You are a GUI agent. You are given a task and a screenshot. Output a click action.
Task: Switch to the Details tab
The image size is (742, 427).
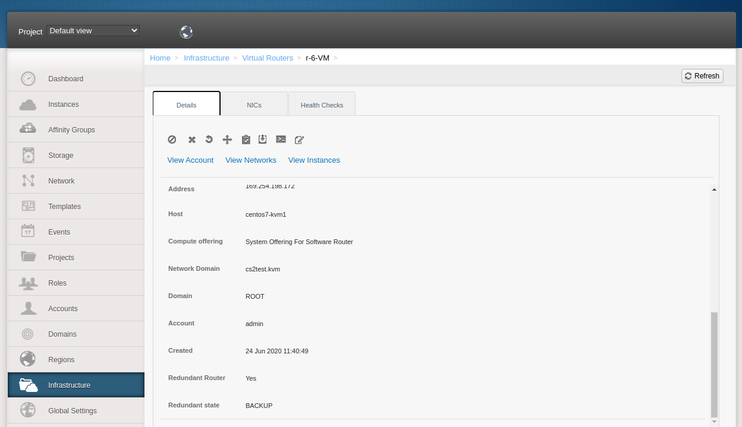[186, 104]
